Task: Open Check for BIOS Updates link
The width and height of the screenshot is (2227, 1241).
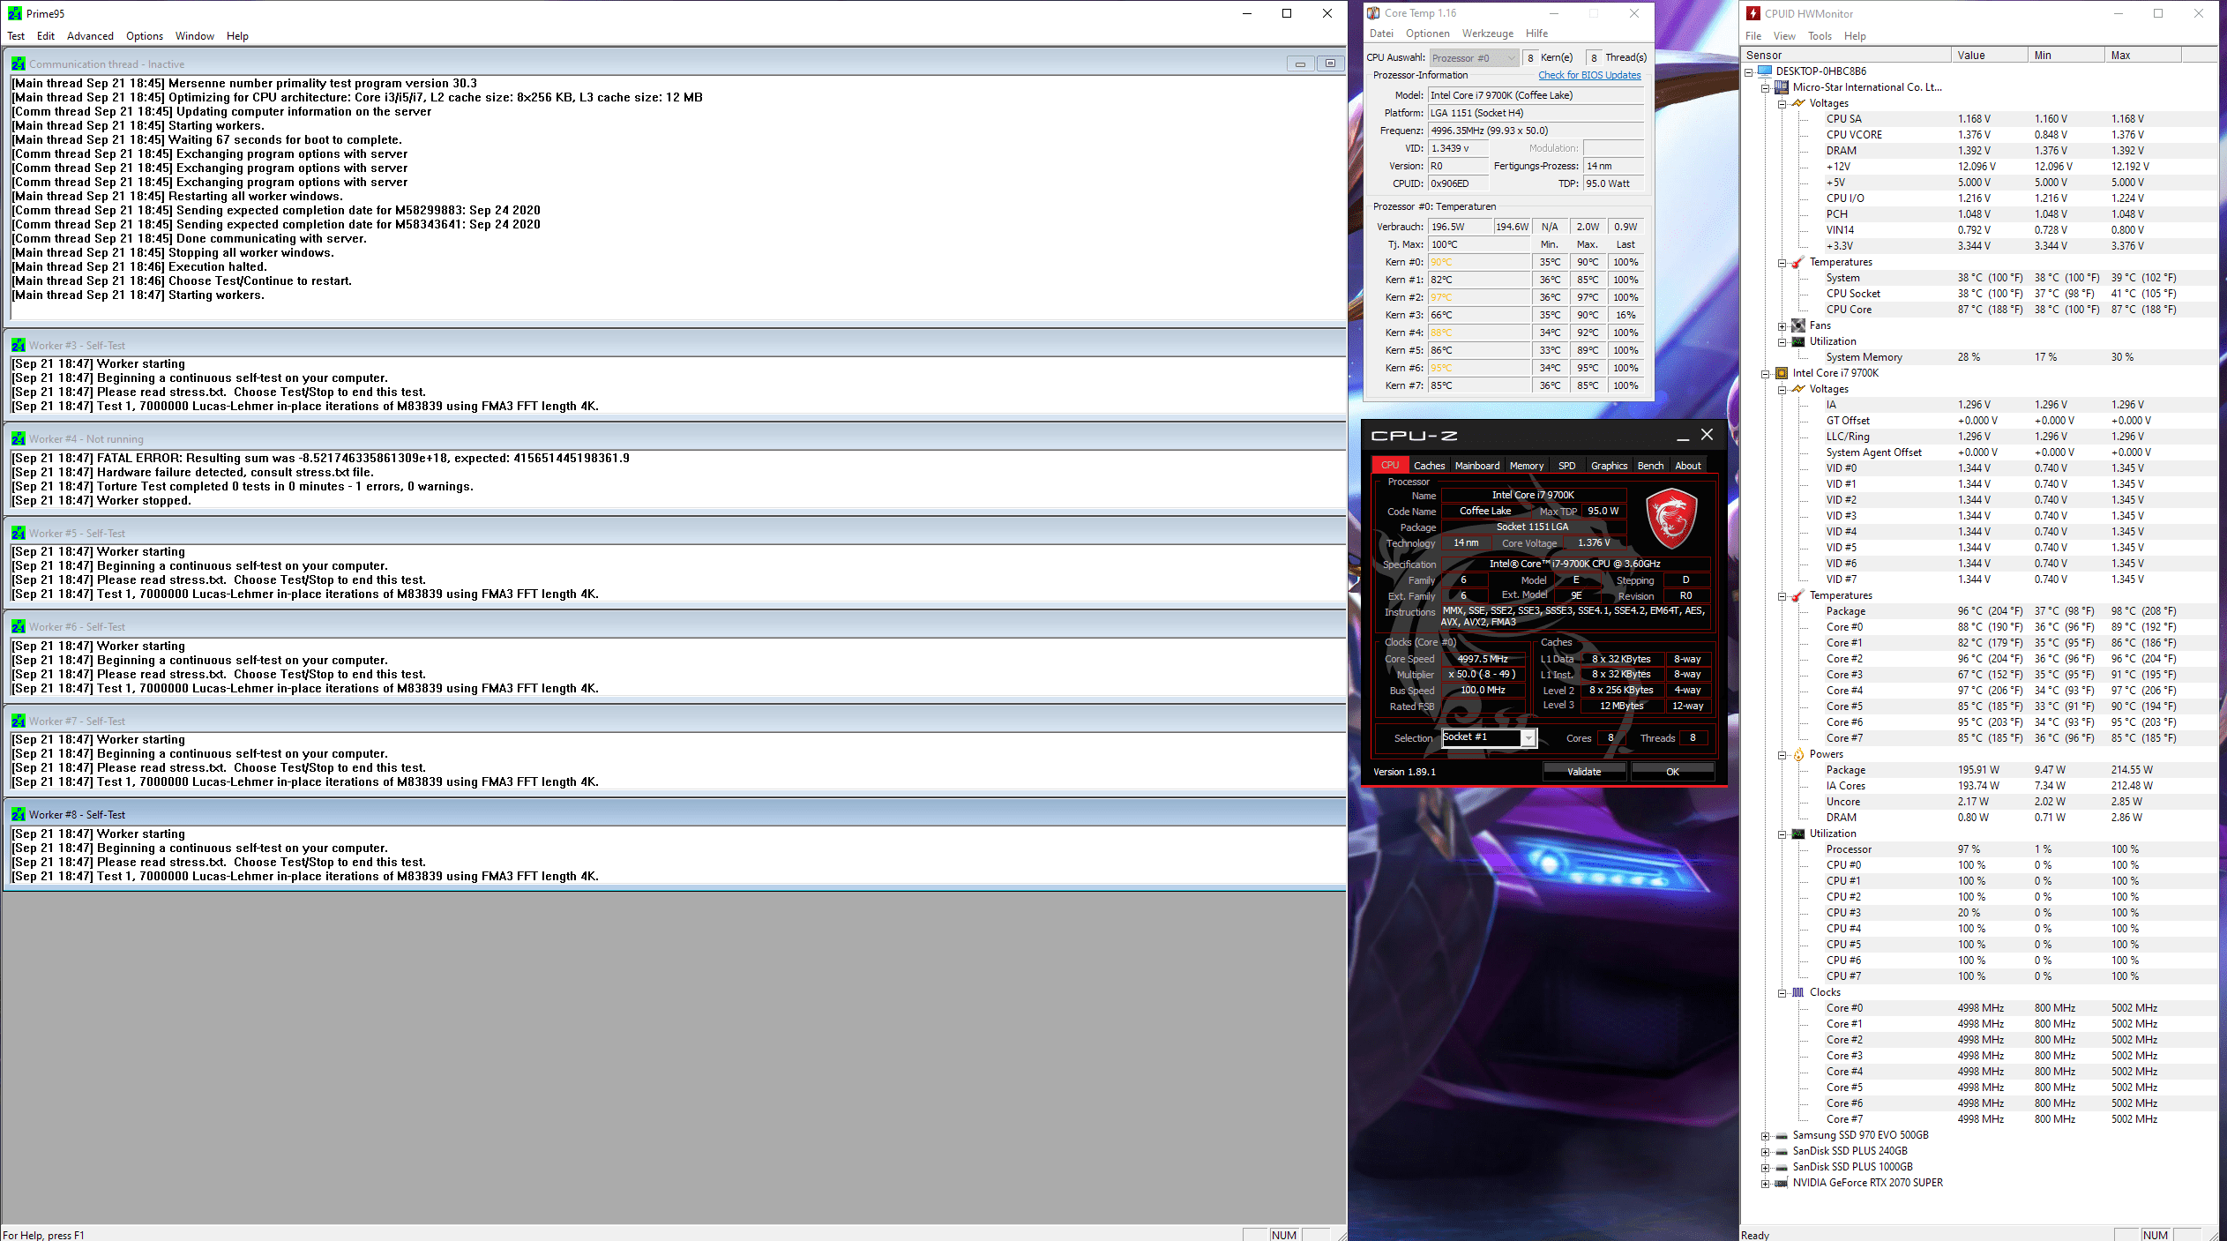Action: 1589,75
